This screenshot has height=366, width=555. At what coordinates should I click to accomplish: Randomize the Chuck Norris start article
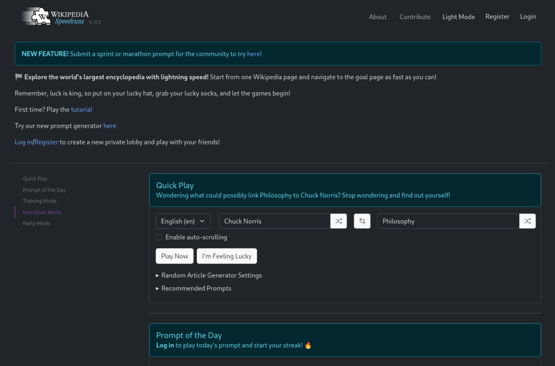click(338, 221)
